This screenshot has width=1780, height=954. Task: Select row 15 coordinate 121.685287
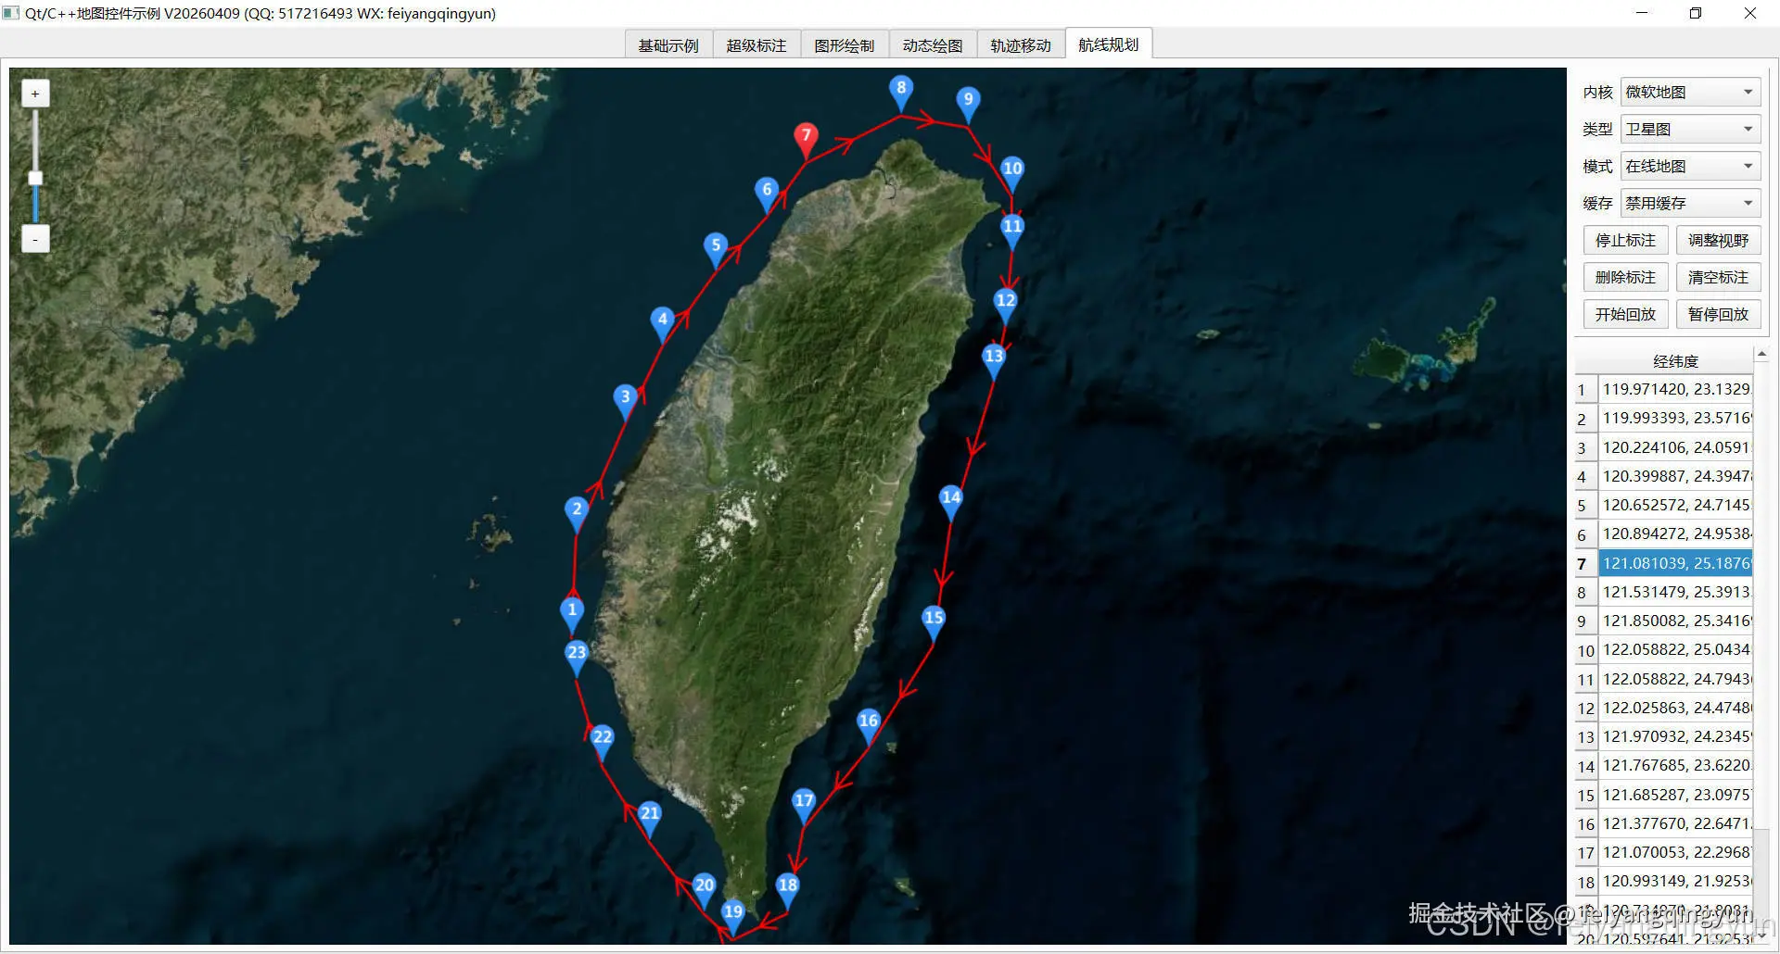click(1676, 795)
